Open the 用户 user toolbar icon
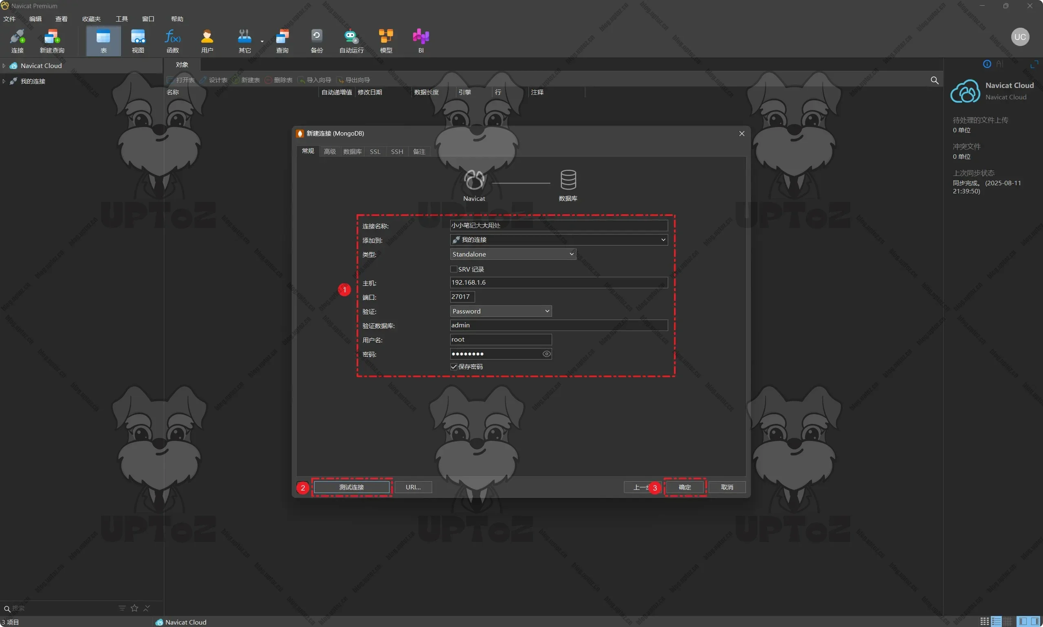1043x627 pixels. (207, 41)
